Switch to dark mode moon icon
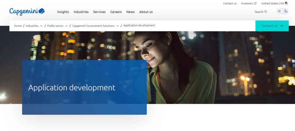295x131 pixels. [x=286, y=11]
